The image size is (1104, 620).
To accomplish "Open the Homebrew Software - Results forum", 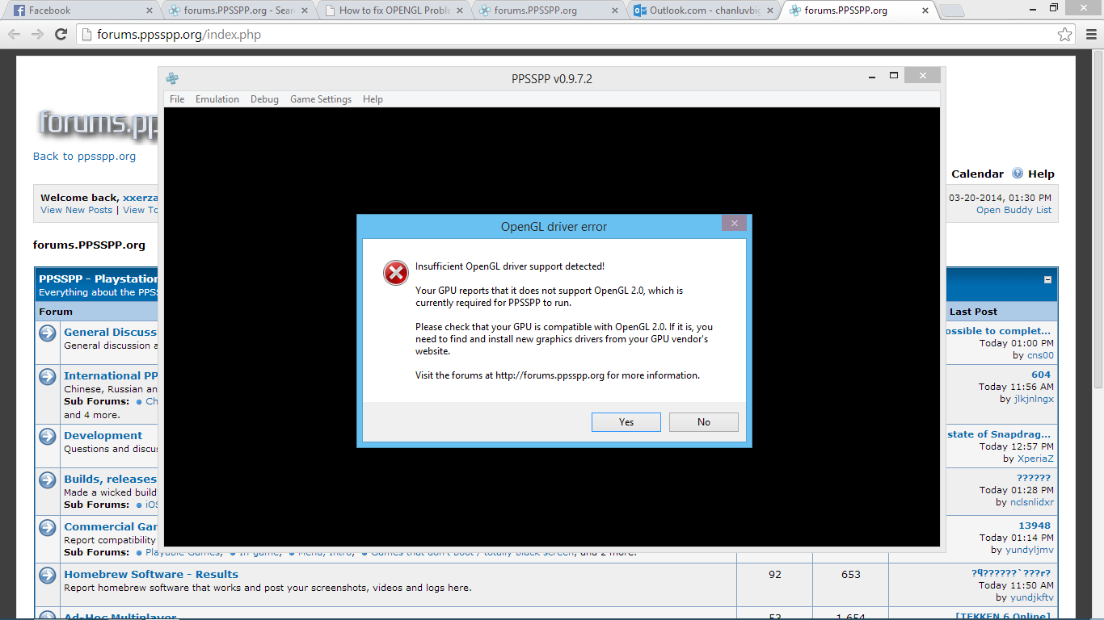I will [x=151, y=574].
